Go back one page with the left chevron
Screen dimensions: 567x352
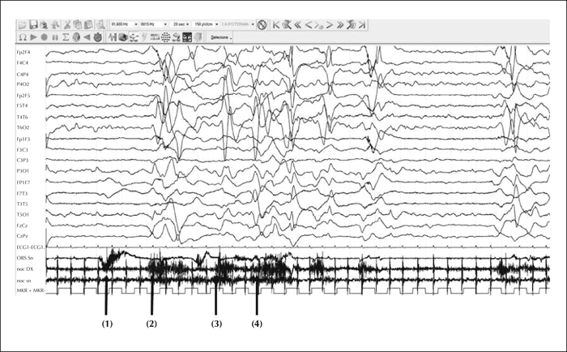(309, 24)
